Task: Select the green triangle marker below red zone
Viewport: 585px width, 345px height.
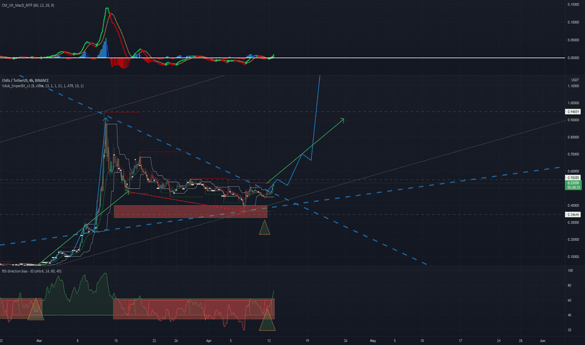Action: point(264,228)
